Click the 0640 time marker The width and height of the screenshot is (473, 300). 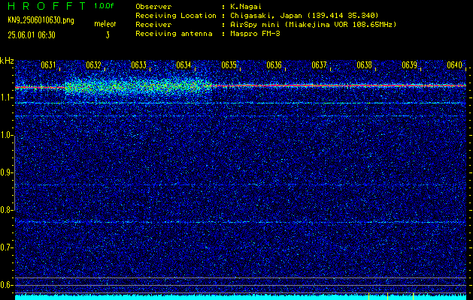[x=454, y=65]
